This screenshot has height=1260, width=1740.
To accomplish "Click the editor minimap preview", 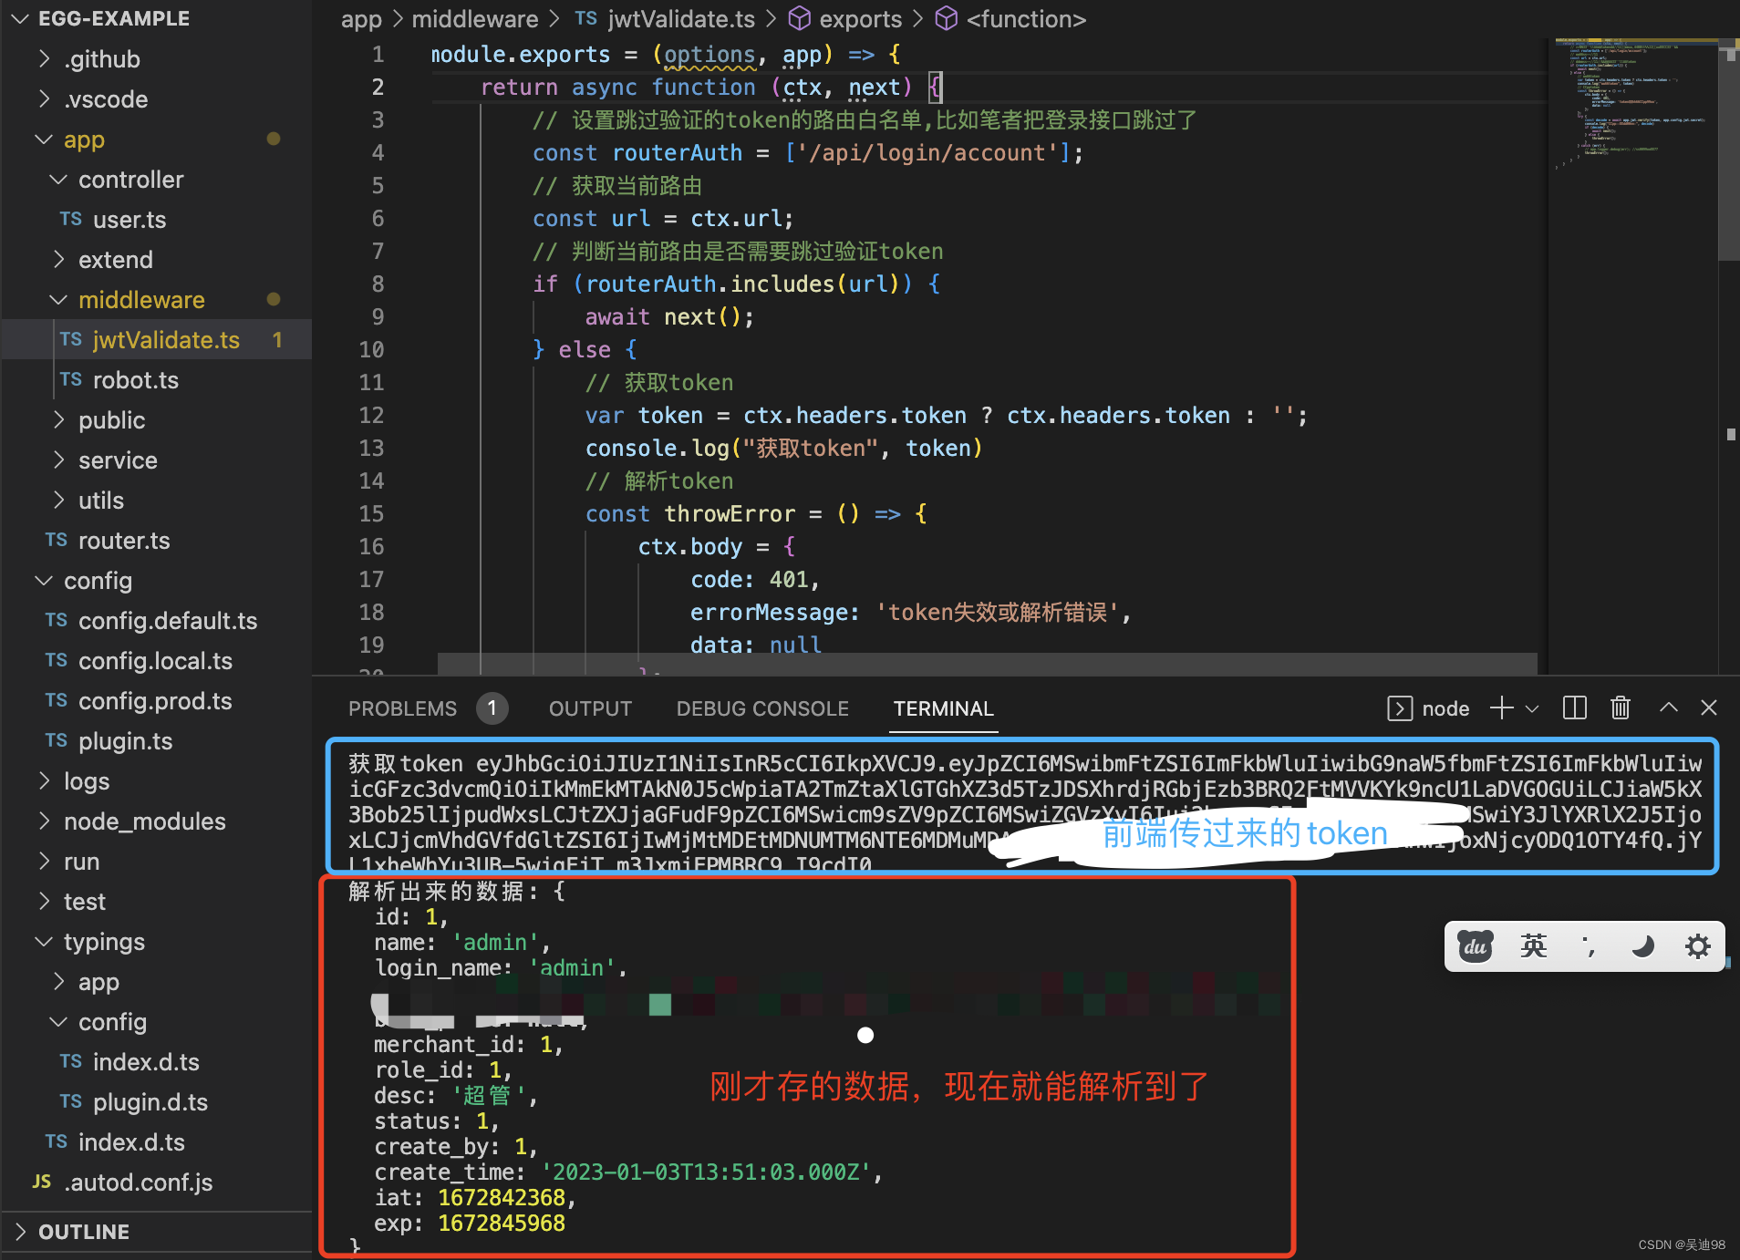I will pyautogui.click(x=1634, y=105).
